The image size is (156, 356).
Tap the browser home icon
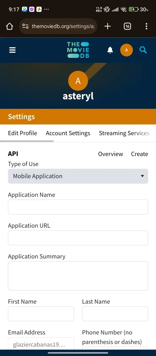(9, 26)
